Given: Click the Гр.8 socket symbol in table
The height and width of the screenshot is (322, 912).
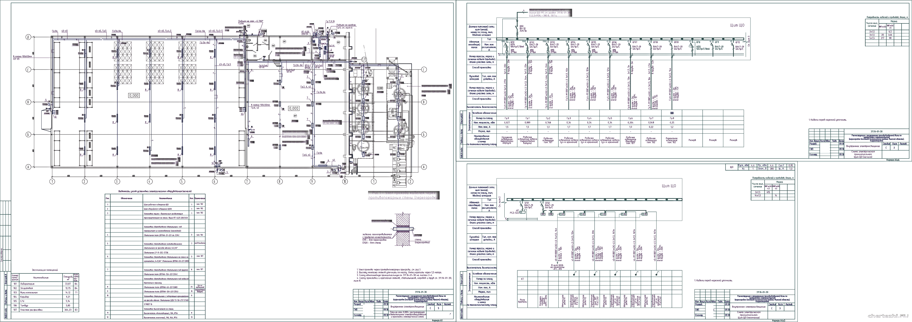Looking at the screenshot, I should pyautogui.click(x=671, y=113).
